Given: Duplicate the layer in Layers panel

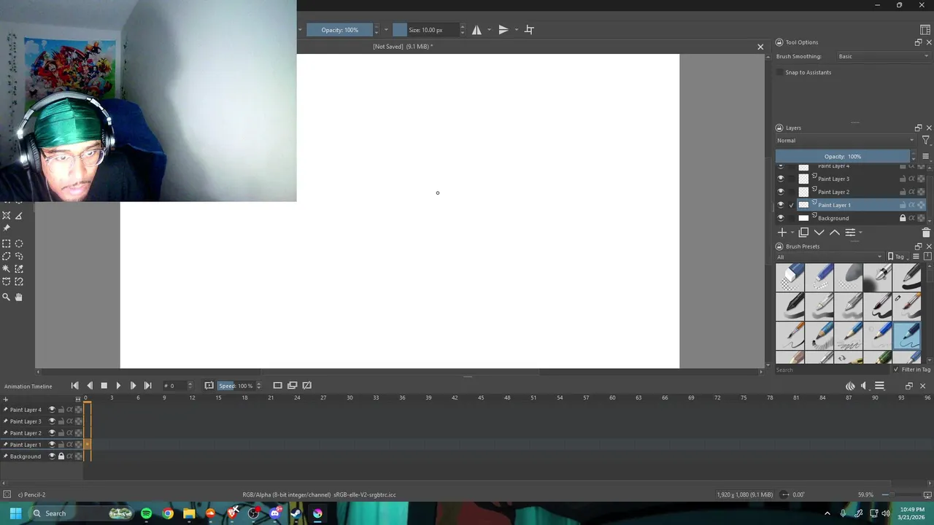Looking at the screenshot, I should (x=803, y=233).
